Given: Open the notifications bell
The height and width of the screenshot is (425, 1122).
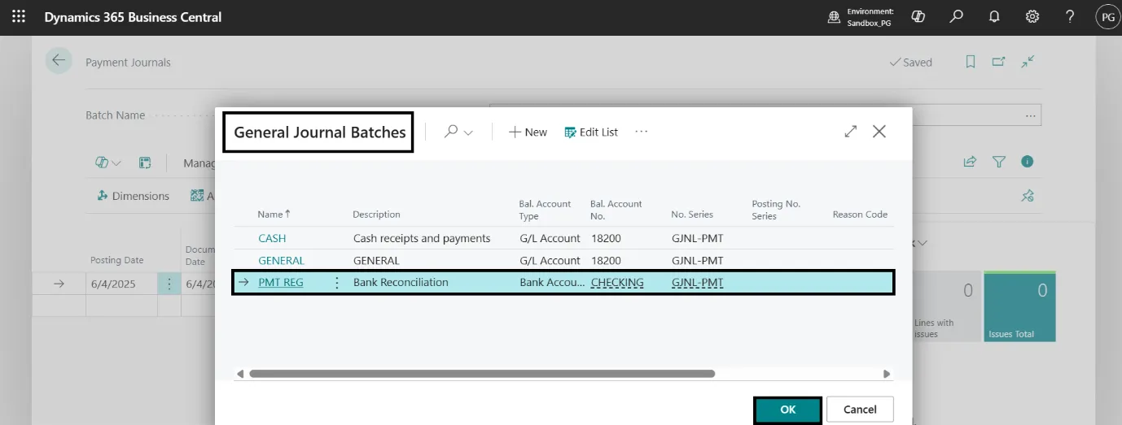Looking at the screenshot, I should [x=994, y=17].
